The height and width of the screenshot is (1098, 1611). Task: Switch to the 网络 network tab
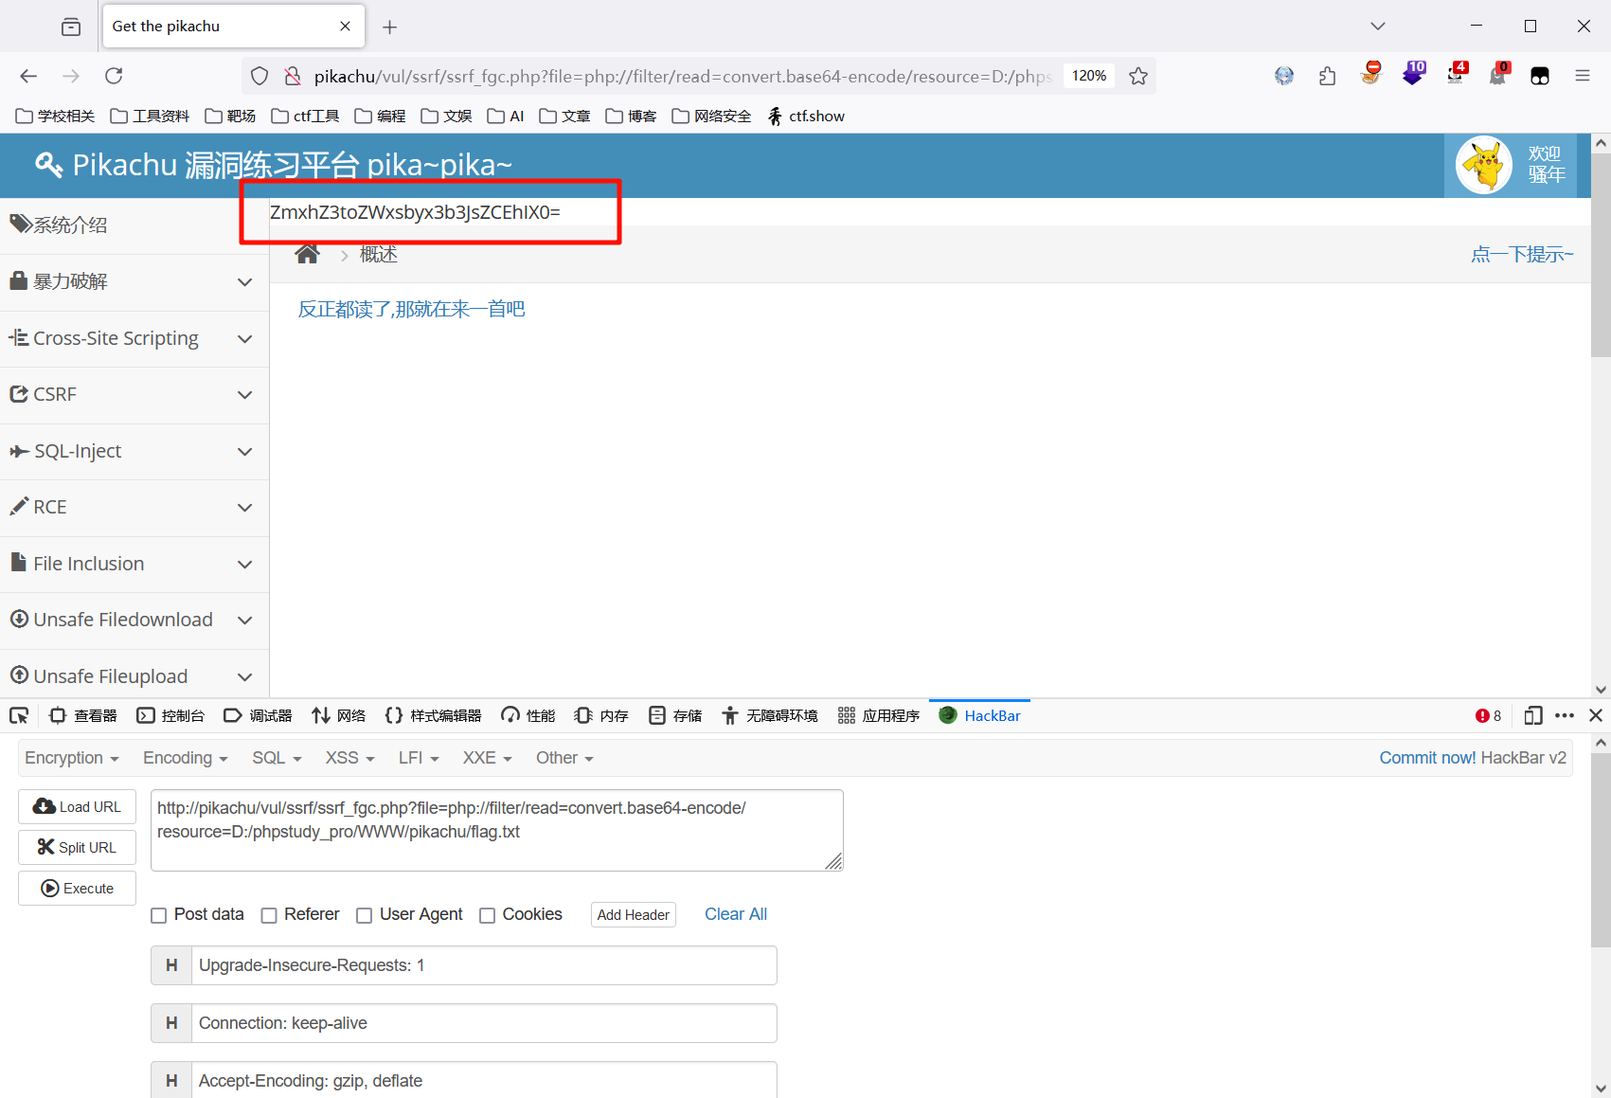[339, 715]
